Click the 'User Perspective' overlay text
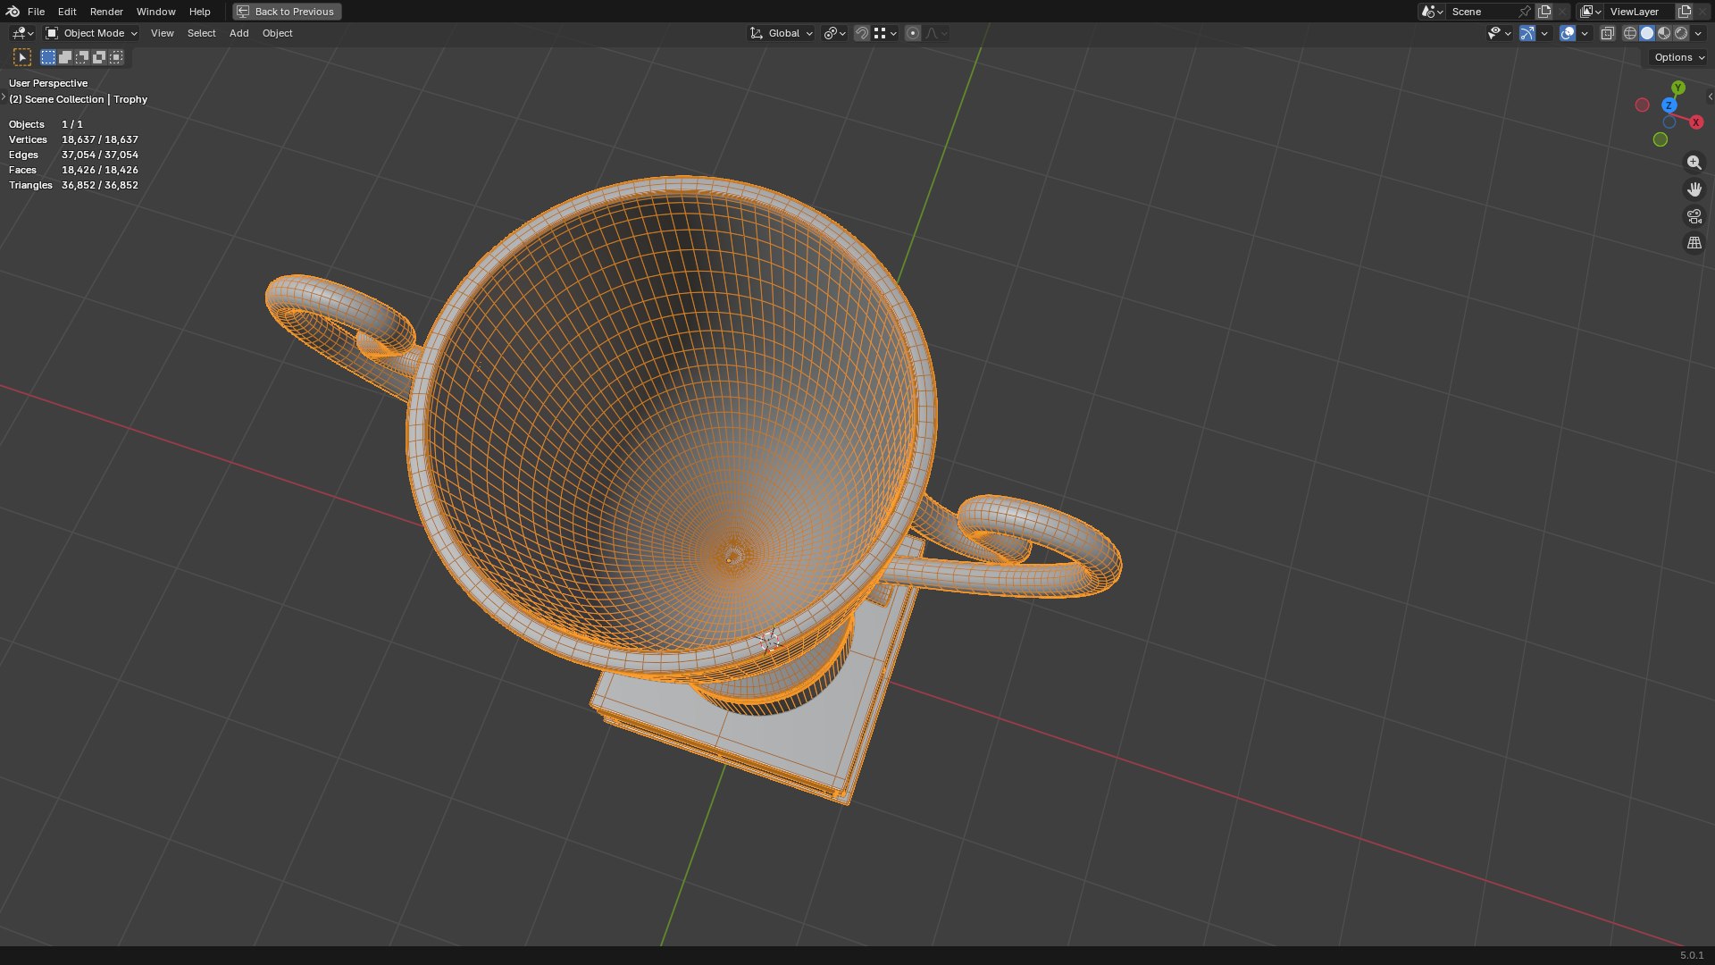This screenshot has height=965, width=1715. point(48,83)
